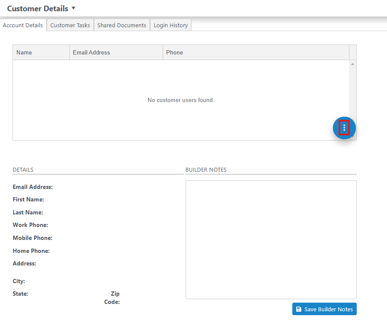This screenshot has width=387, height=329.
Task: Expand the Customer Details title dropdown arrow
Action: point(74,8)
